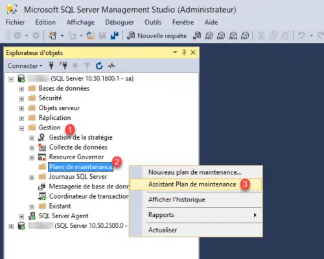Expand the Bases de données node
Image resolution: width=324 pixels, height=259 pixels.
tap(21, 89)
